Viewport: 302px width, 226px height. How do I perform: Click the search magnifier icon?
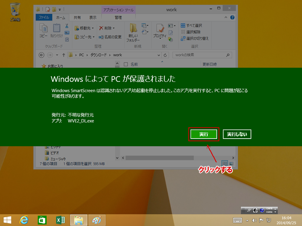click(x=228, y=55)
